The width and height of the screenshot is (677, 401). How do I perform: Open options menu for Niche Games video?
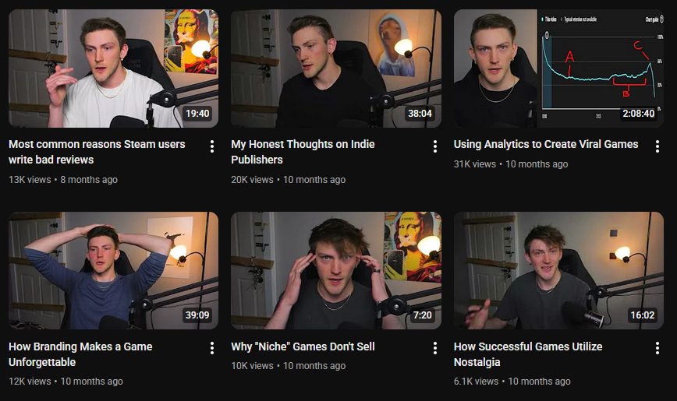pos(434,348)
